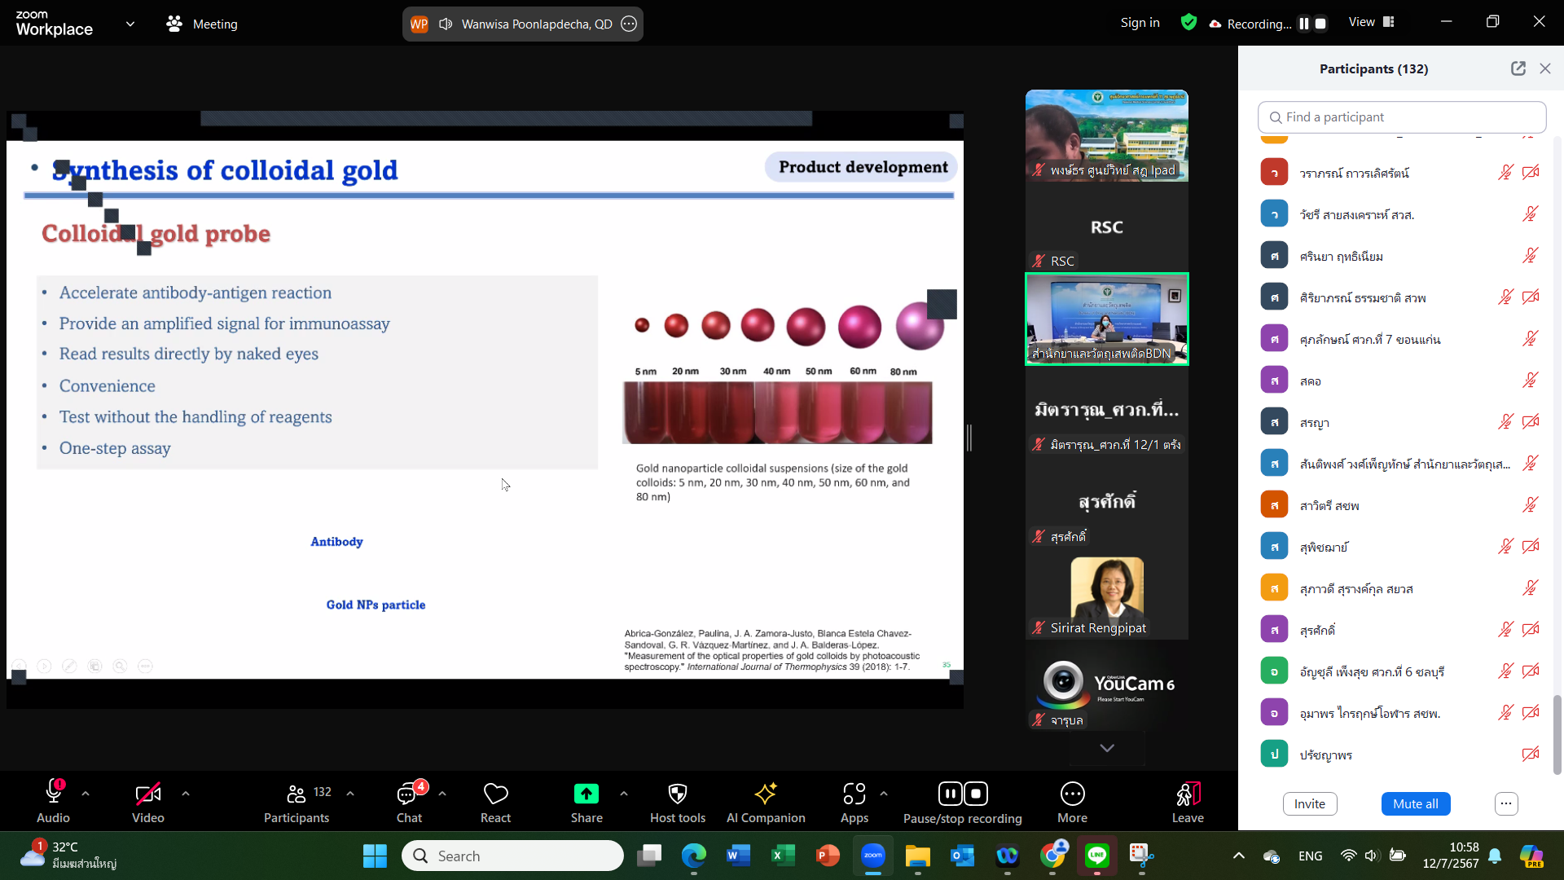Open the Apps icon in toolbar
Viewport: 1564px width, 880px height.
(854, 794)
